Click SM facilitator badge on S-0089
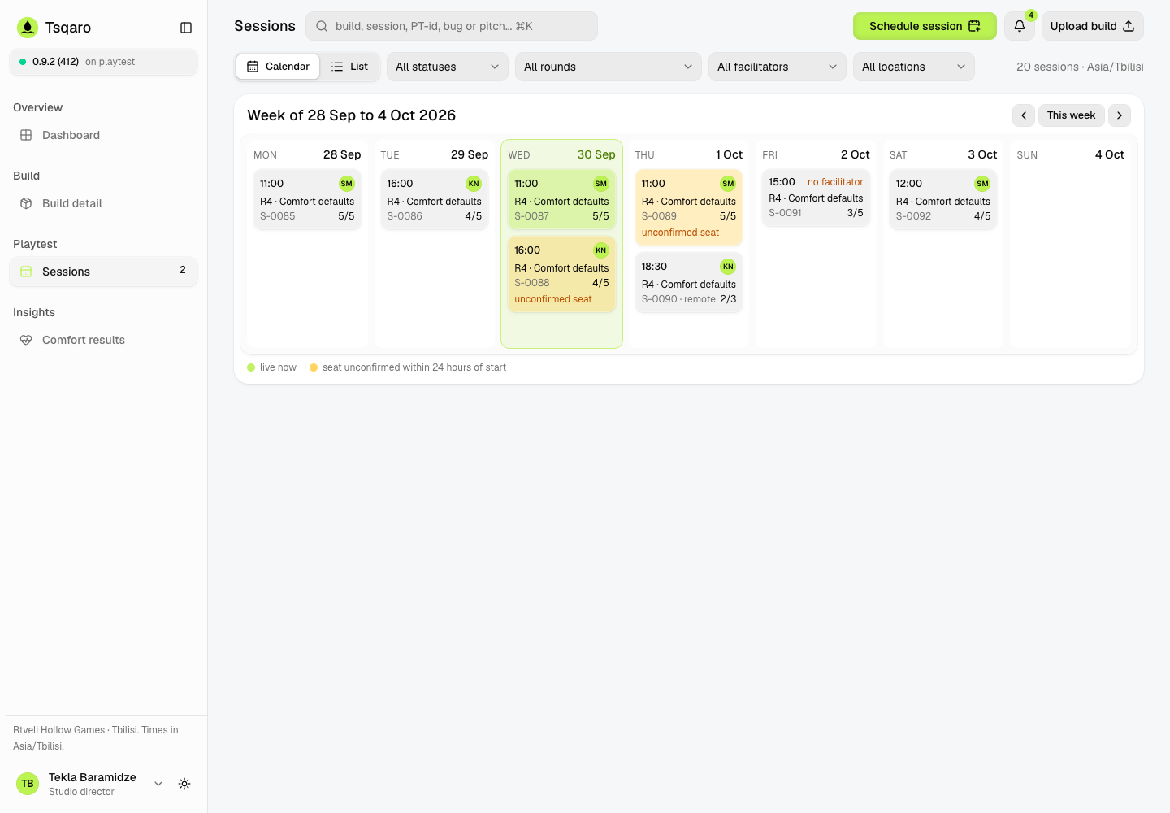Viewport: 1170px width, 813px height. click(728, 184)
